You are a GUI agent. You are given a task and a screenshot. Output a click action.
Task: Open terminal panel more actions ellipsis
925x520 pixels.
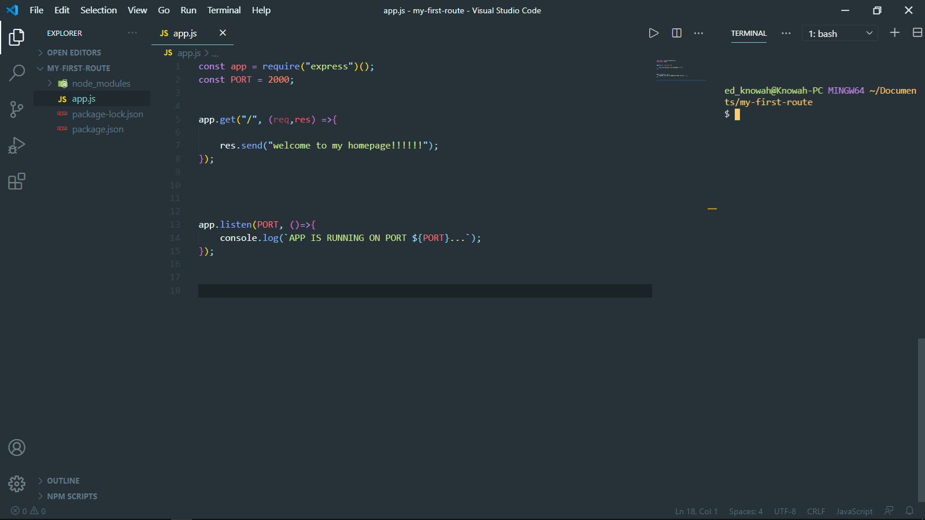coord(786,33)
